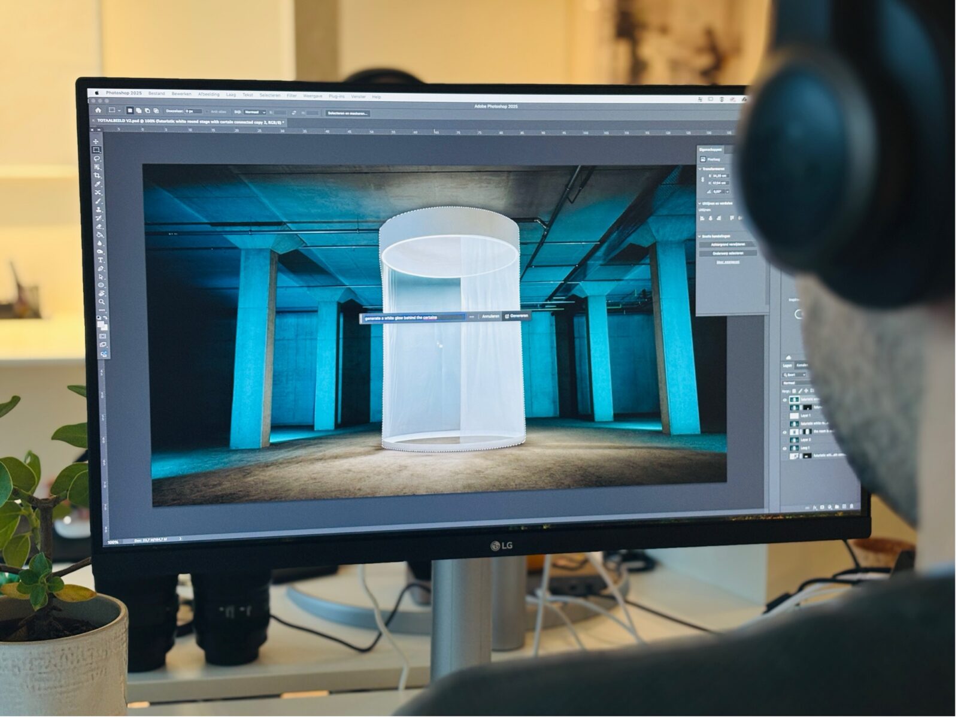Click the Home icon in options bar
Viewport: 958px width, 718px height.
(98, 110)
